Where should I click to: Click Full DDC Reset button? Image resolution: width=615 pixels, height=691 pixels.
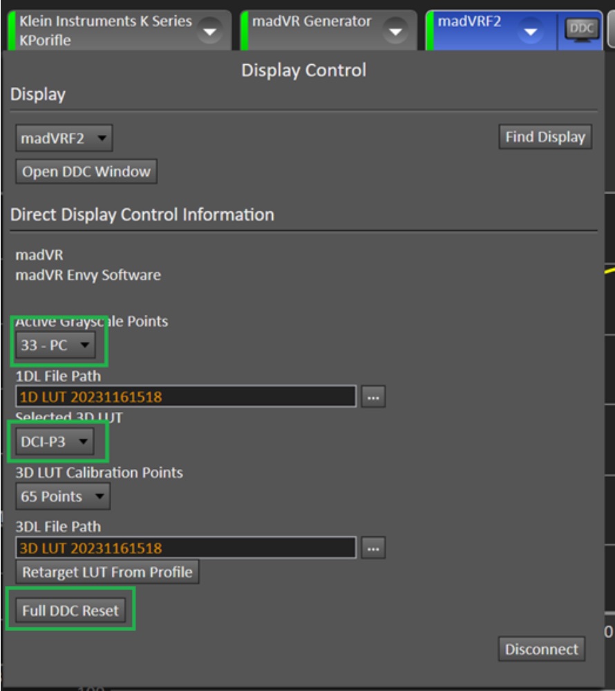[x=70, y=610]
